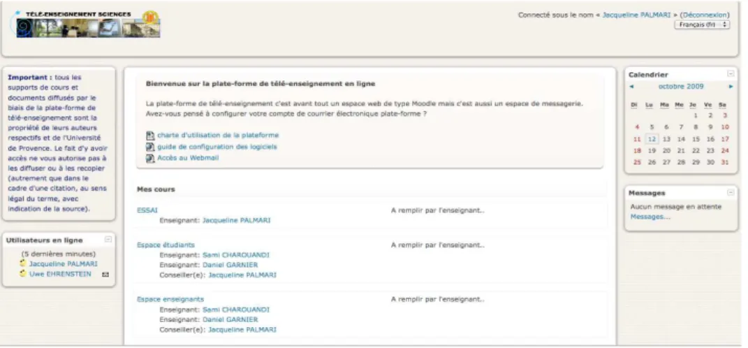Open the octobre 2009 month link
This screenshot has width=748, height=348.
(681, 87)
